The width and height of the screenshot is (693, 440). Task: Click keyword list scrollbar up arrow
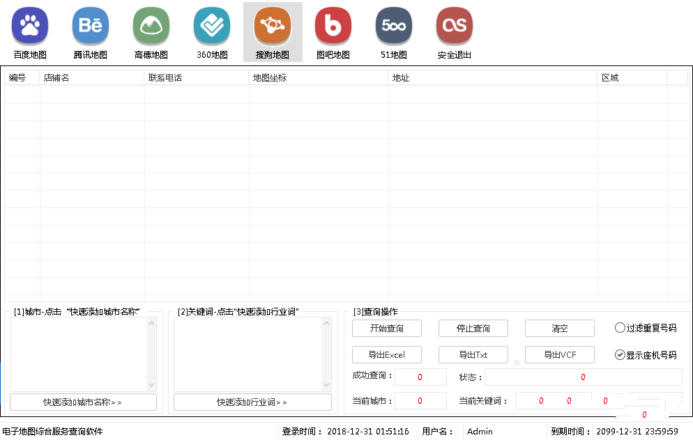tap(326, 323)
